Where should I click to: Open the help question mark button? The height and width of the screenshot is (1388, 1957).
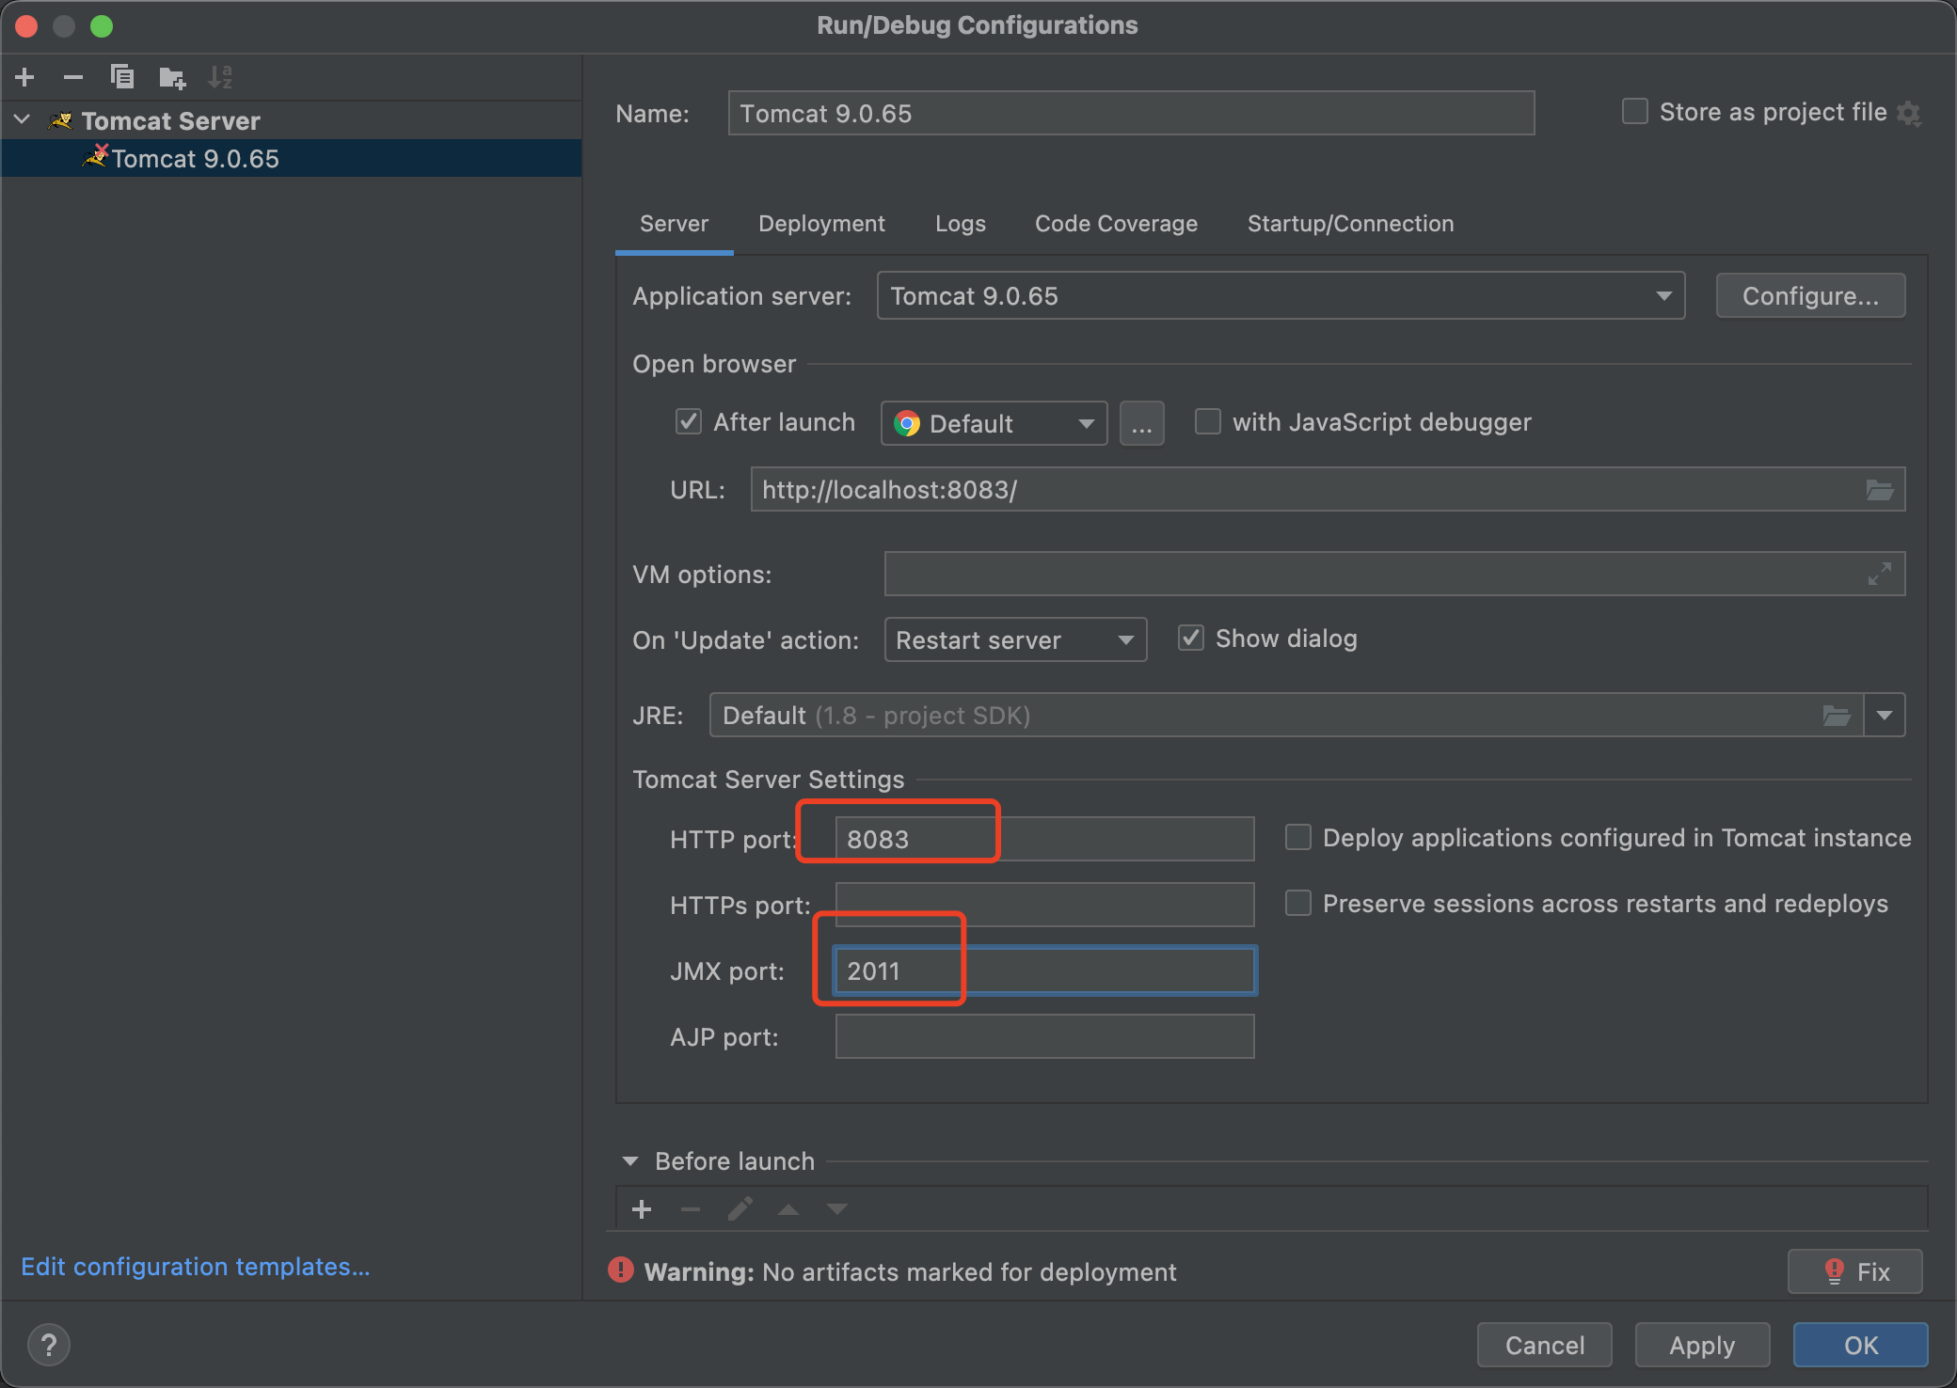tap(49, 1345)
